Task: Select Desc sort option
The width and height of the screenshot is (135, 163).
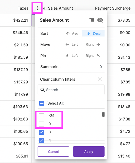Action: point(93,33)
